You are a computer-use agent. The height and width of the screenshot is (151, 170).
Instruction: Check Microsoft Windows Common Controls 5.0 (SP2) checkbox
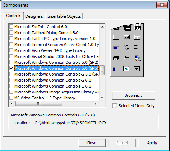coord(12,62)
